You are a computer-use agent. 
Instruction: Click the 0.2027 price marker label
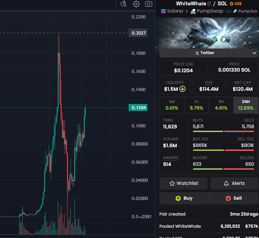pos(138,33)
